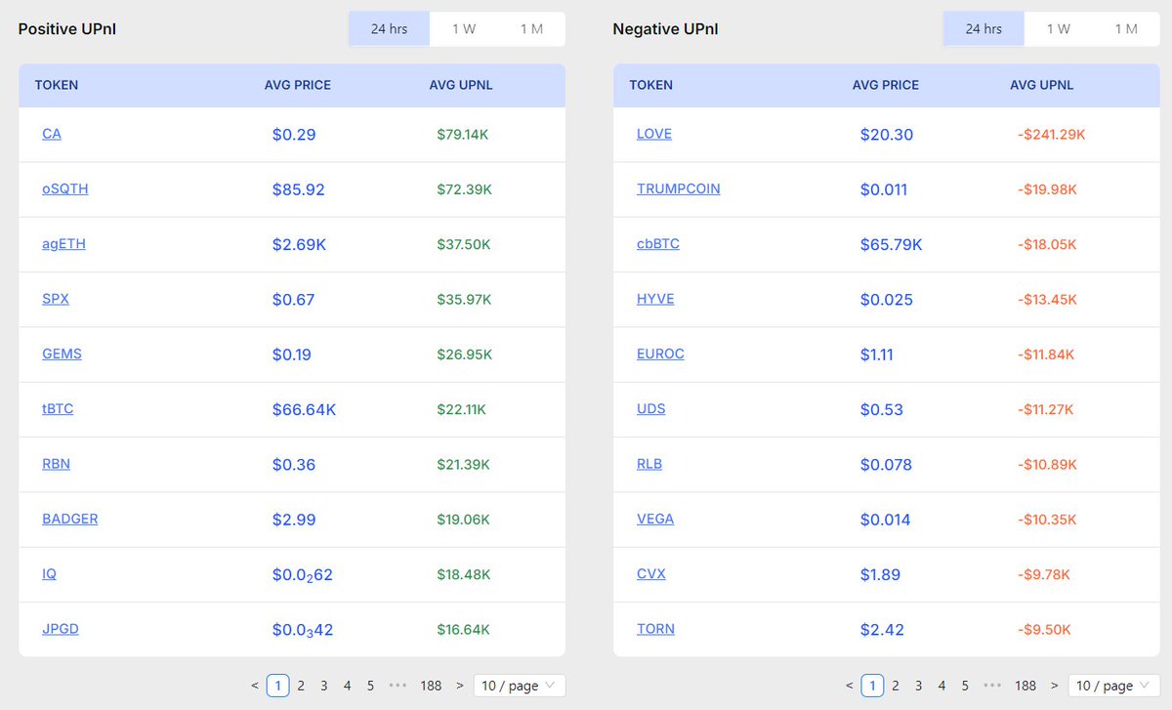The height and width of the screenshot is (710, 1172).
Task: Select page 1 in Negative UPnl pagination
Action: click(872, 686)
